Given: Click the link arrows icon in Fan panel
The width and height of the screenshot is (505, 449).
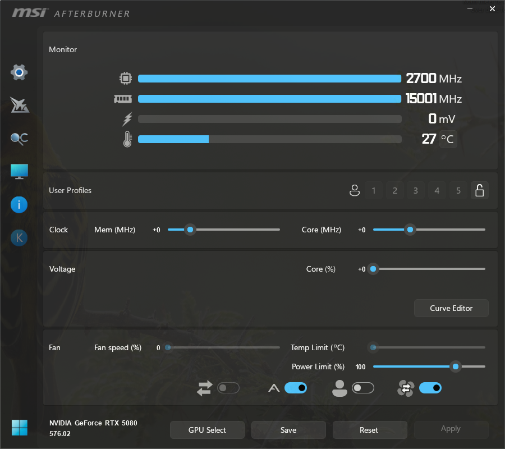Looking at the screenshot, I should [204, 388].
